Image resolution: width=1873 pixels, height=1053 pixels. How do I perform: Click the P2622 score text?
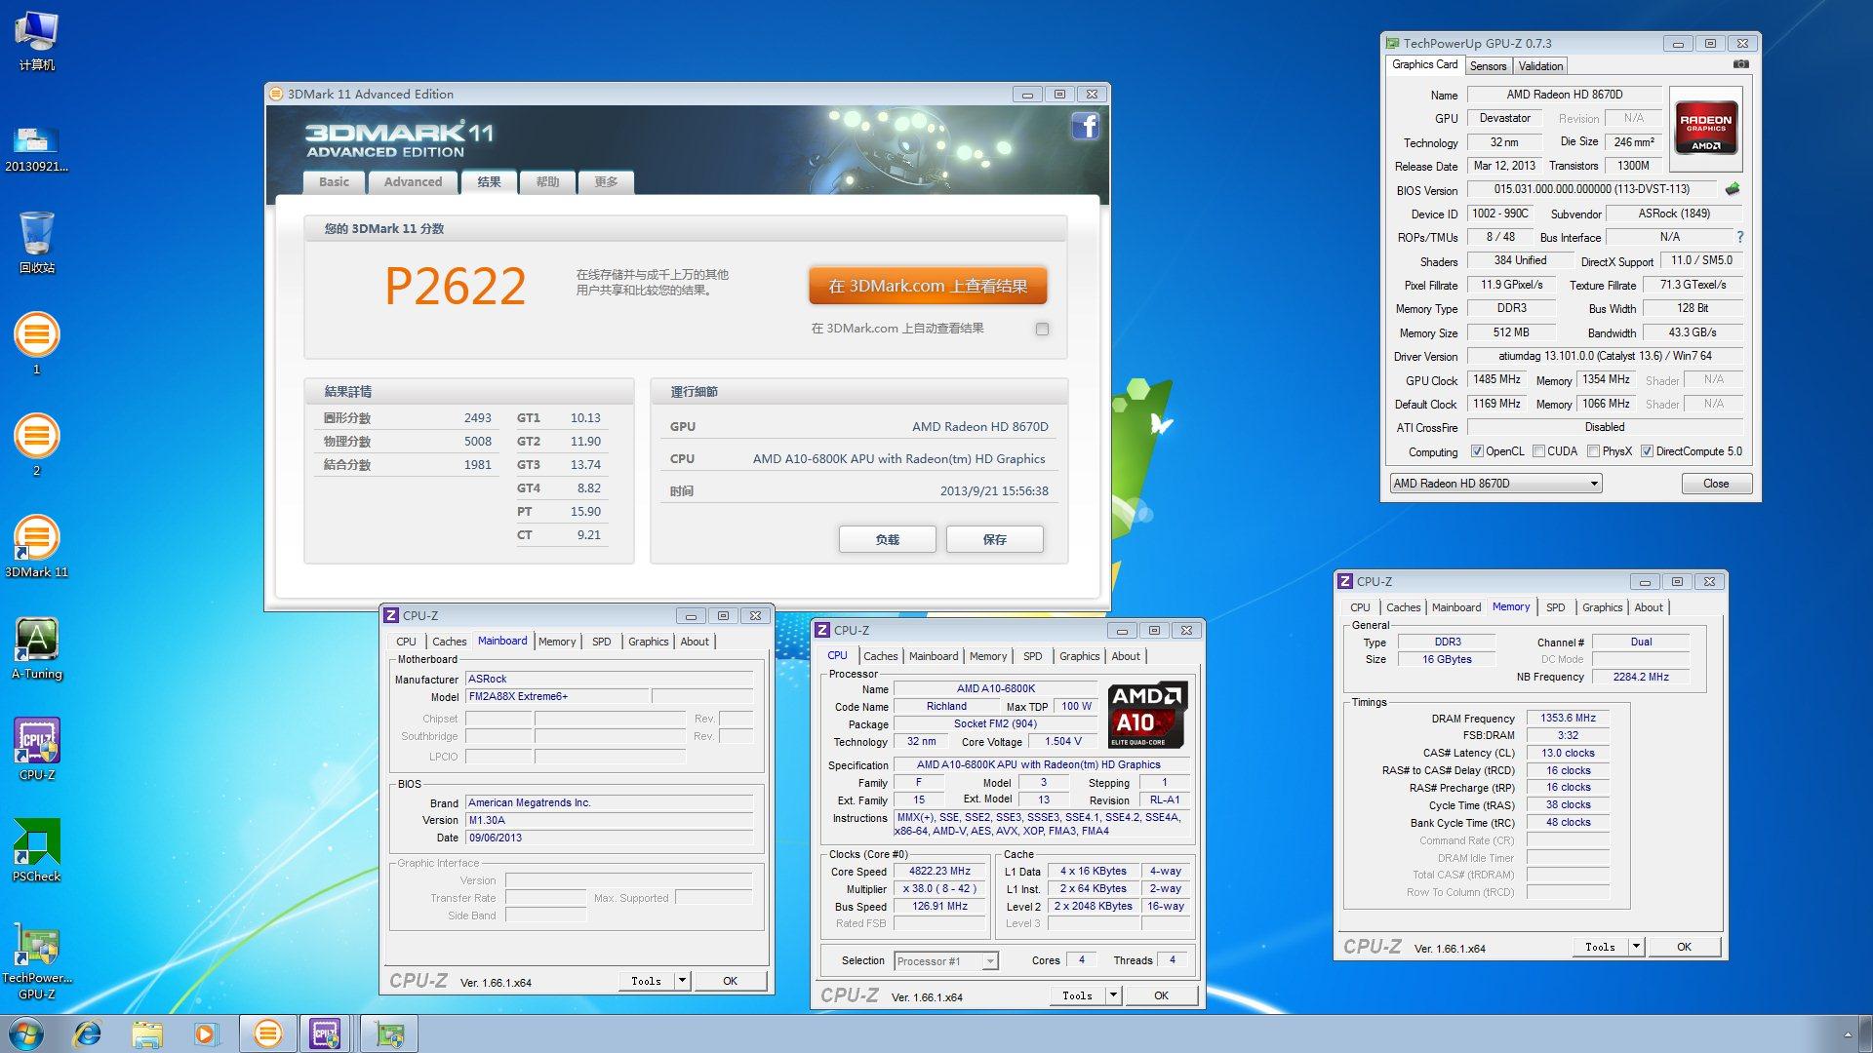coord(455,286)
